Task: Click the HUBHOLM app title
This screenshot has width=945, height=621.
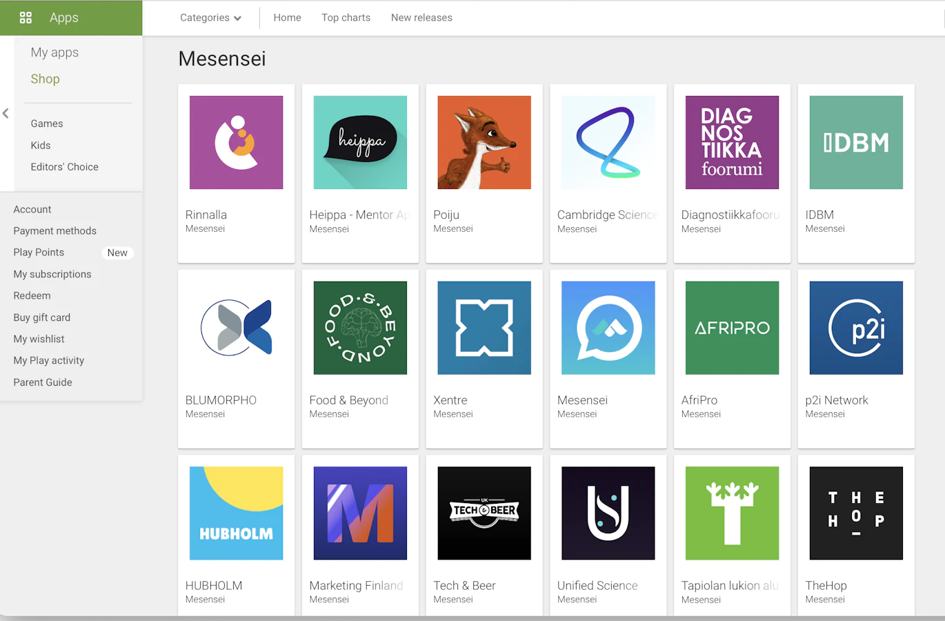Action: 214,586
